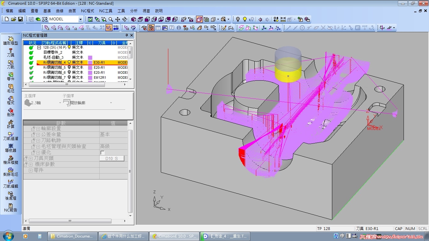
Task: Run the 後處理 (post process) tool
Action: [x=11, y=195]
